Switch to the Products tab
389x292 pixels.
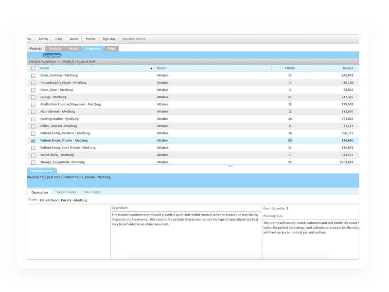pyautogui.click(x=55, y=48)
